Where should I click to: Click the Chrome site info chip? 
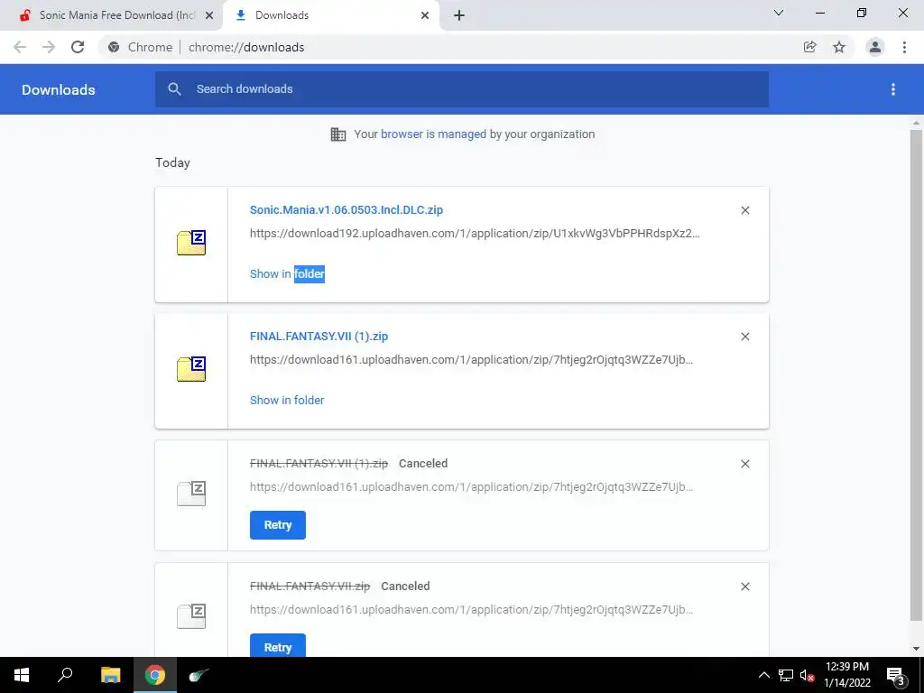point(142,47)
